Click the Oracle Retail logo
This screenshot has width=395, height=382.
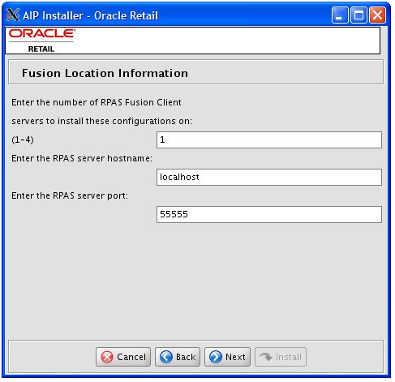pos(42,41)
